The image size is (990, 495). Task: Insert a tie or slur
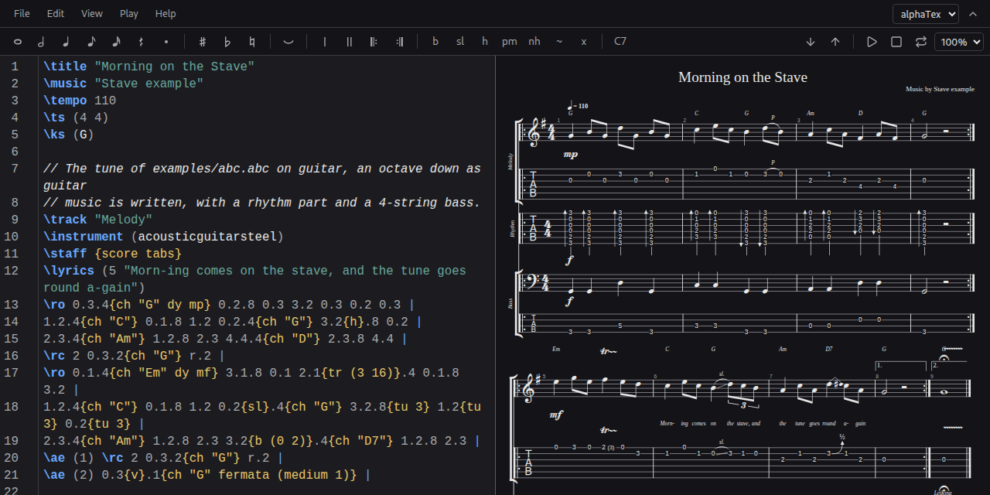click(x=288, y=42)
